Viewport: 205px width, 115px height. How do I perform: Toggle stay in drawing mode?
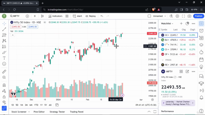tap(4, 91)
